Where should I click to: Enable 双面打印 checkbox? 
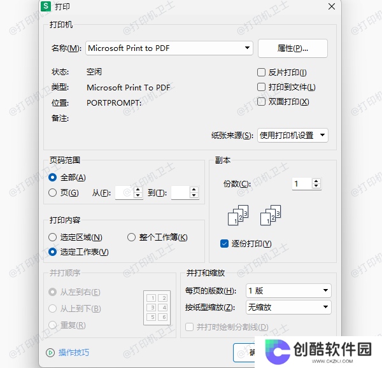[261, 102]
